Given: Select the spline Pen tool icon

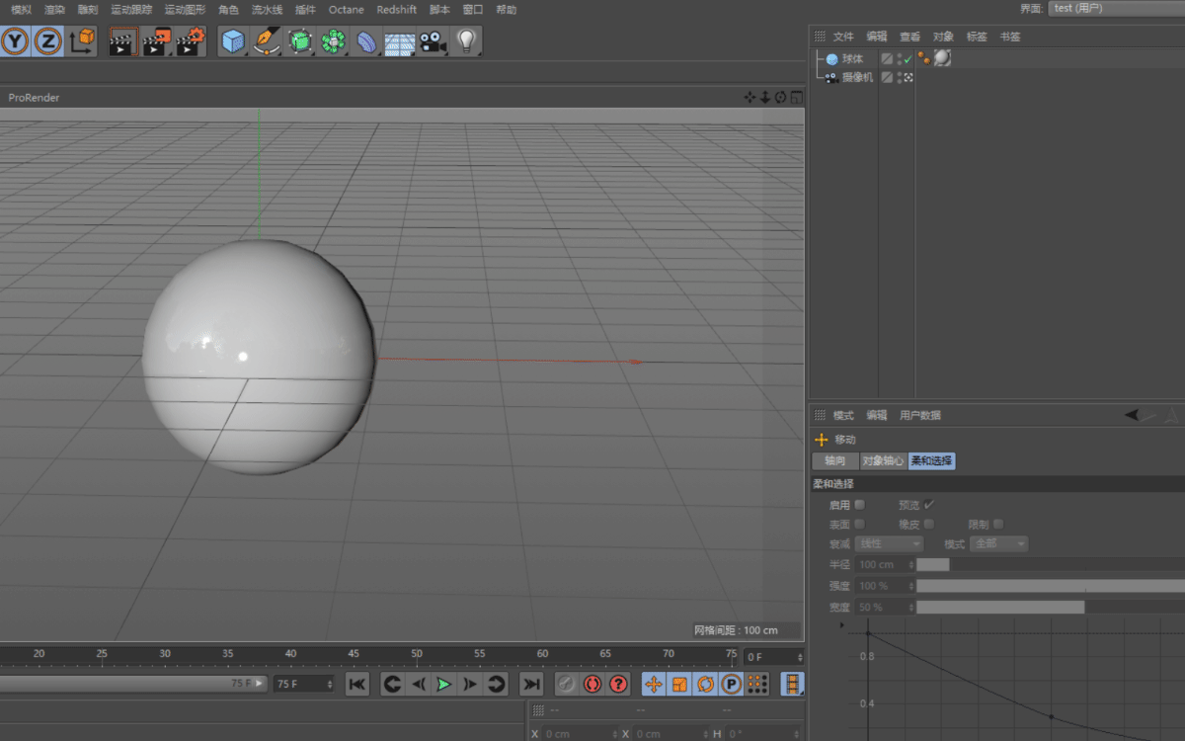Looking at the screenshot, I should coord(266,41).
